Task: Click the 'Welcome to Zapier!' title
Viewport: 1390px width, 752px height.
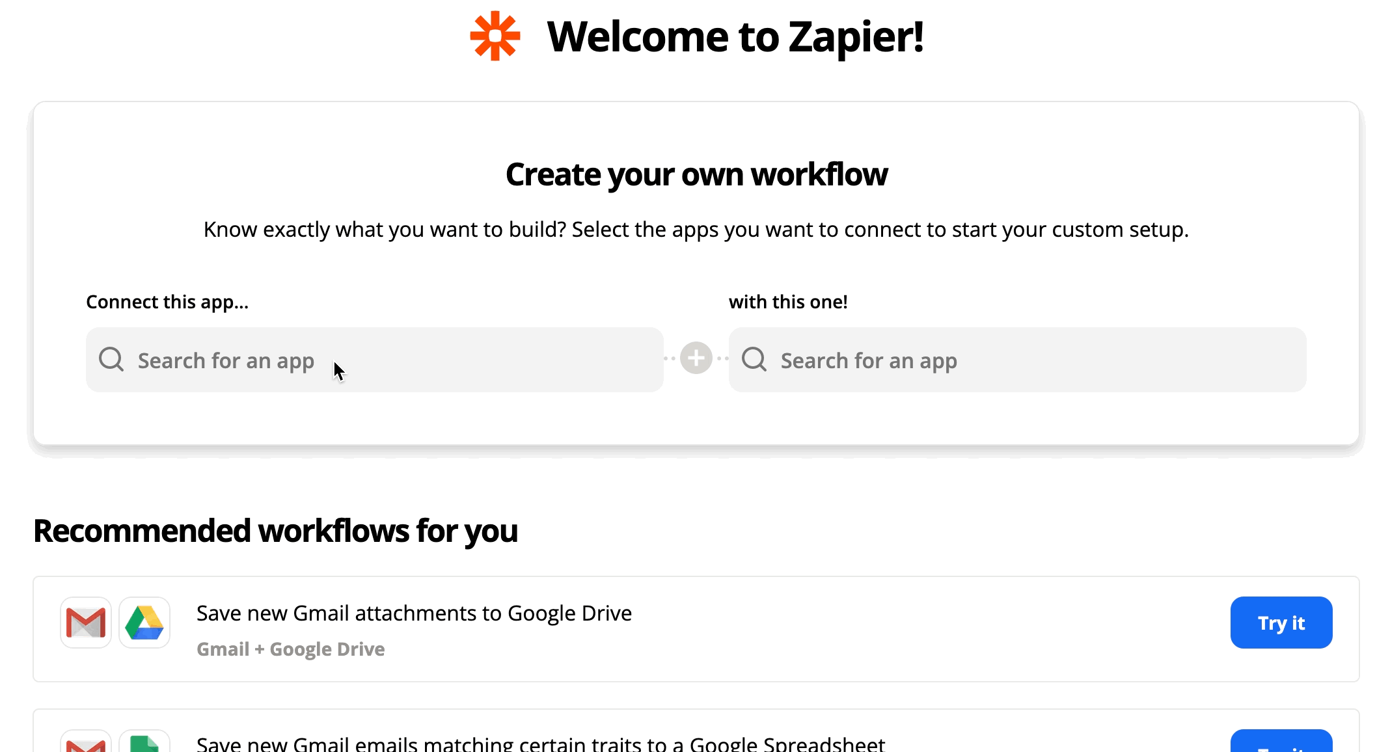Action: click(x=735, y=37)
